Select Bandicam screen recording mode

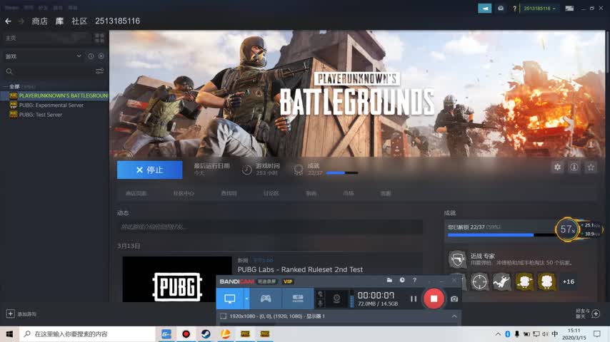click(230, 299)
